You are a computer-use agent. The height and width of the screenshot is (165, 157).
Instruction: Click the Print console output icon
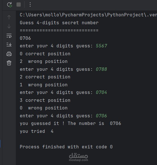9,54
